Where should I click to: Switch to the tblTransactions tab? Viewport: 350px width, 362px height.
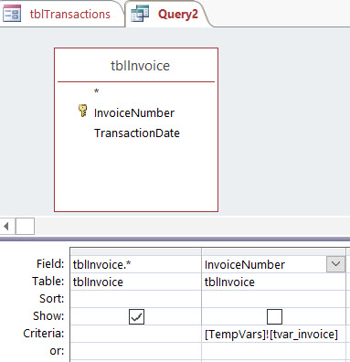coord(62,15)
